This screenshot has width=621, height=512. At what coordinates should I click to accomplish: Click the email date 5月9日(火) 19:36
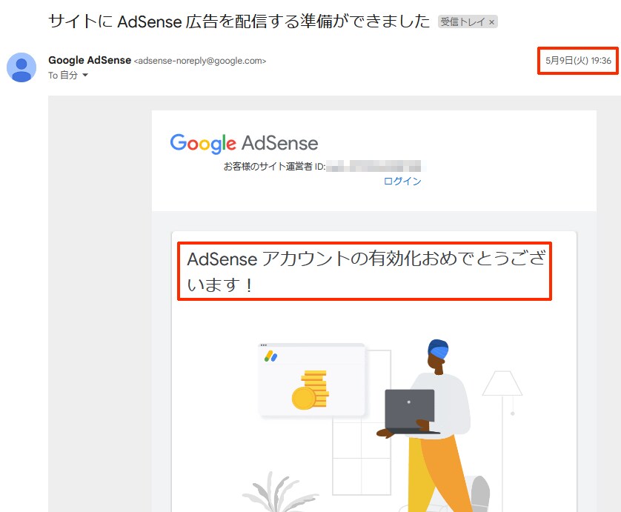point(578,61)
